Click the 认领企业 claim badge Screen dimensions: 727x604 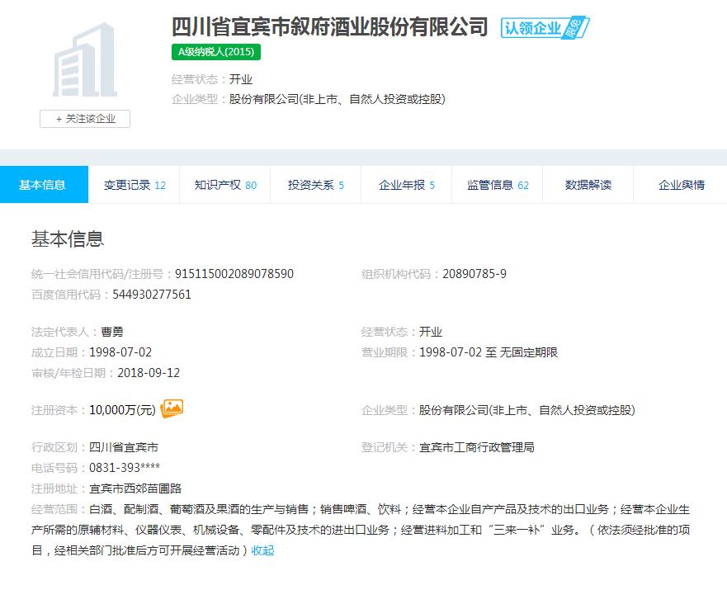tap(545, 28)
